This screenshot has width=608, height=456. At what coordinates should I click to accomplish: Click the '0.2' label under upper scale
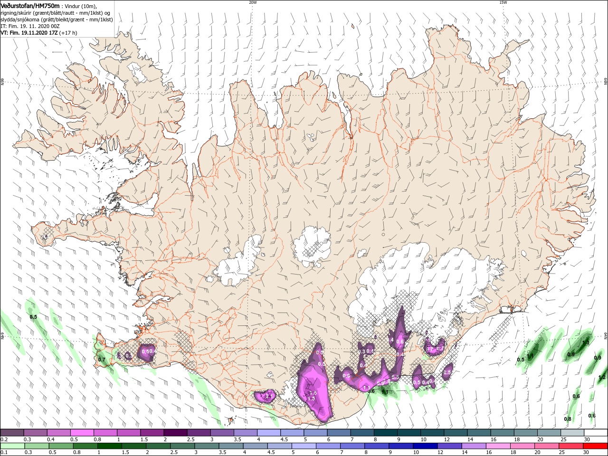click(x=4, y=439)
